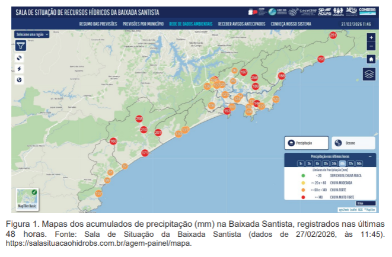Screen dimensions: 392x257
Task: Switch precipitation period to 72h
Action: [350, 163]
